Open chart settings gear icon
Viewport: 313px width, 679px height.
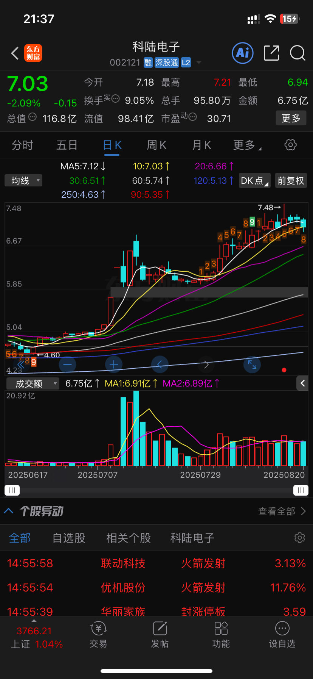290,145
